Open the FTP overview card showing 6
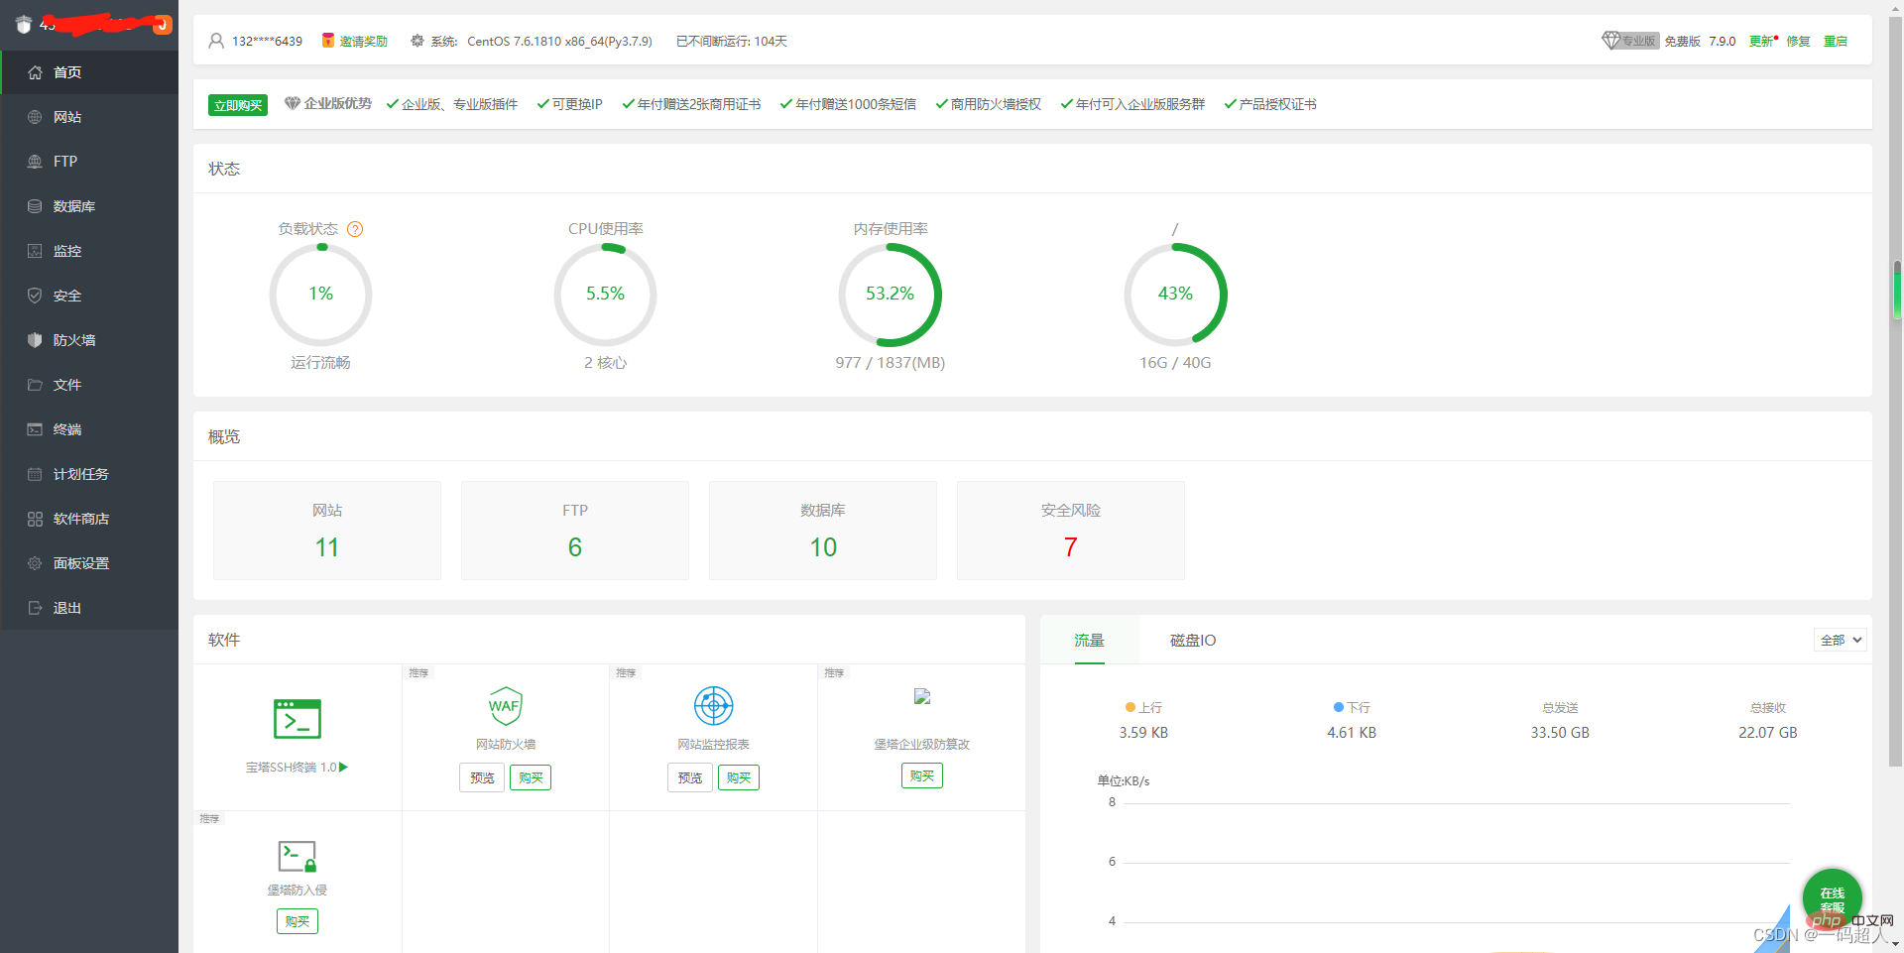 tap(575, 531)
